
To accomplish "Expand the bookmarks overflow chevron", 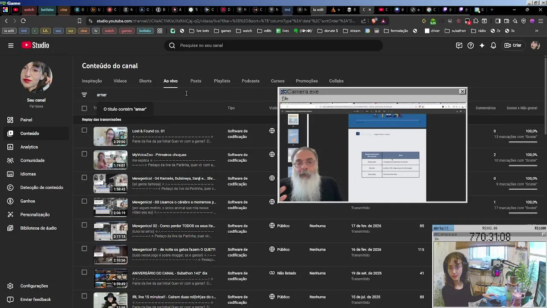I will click(x=537, y=31).
